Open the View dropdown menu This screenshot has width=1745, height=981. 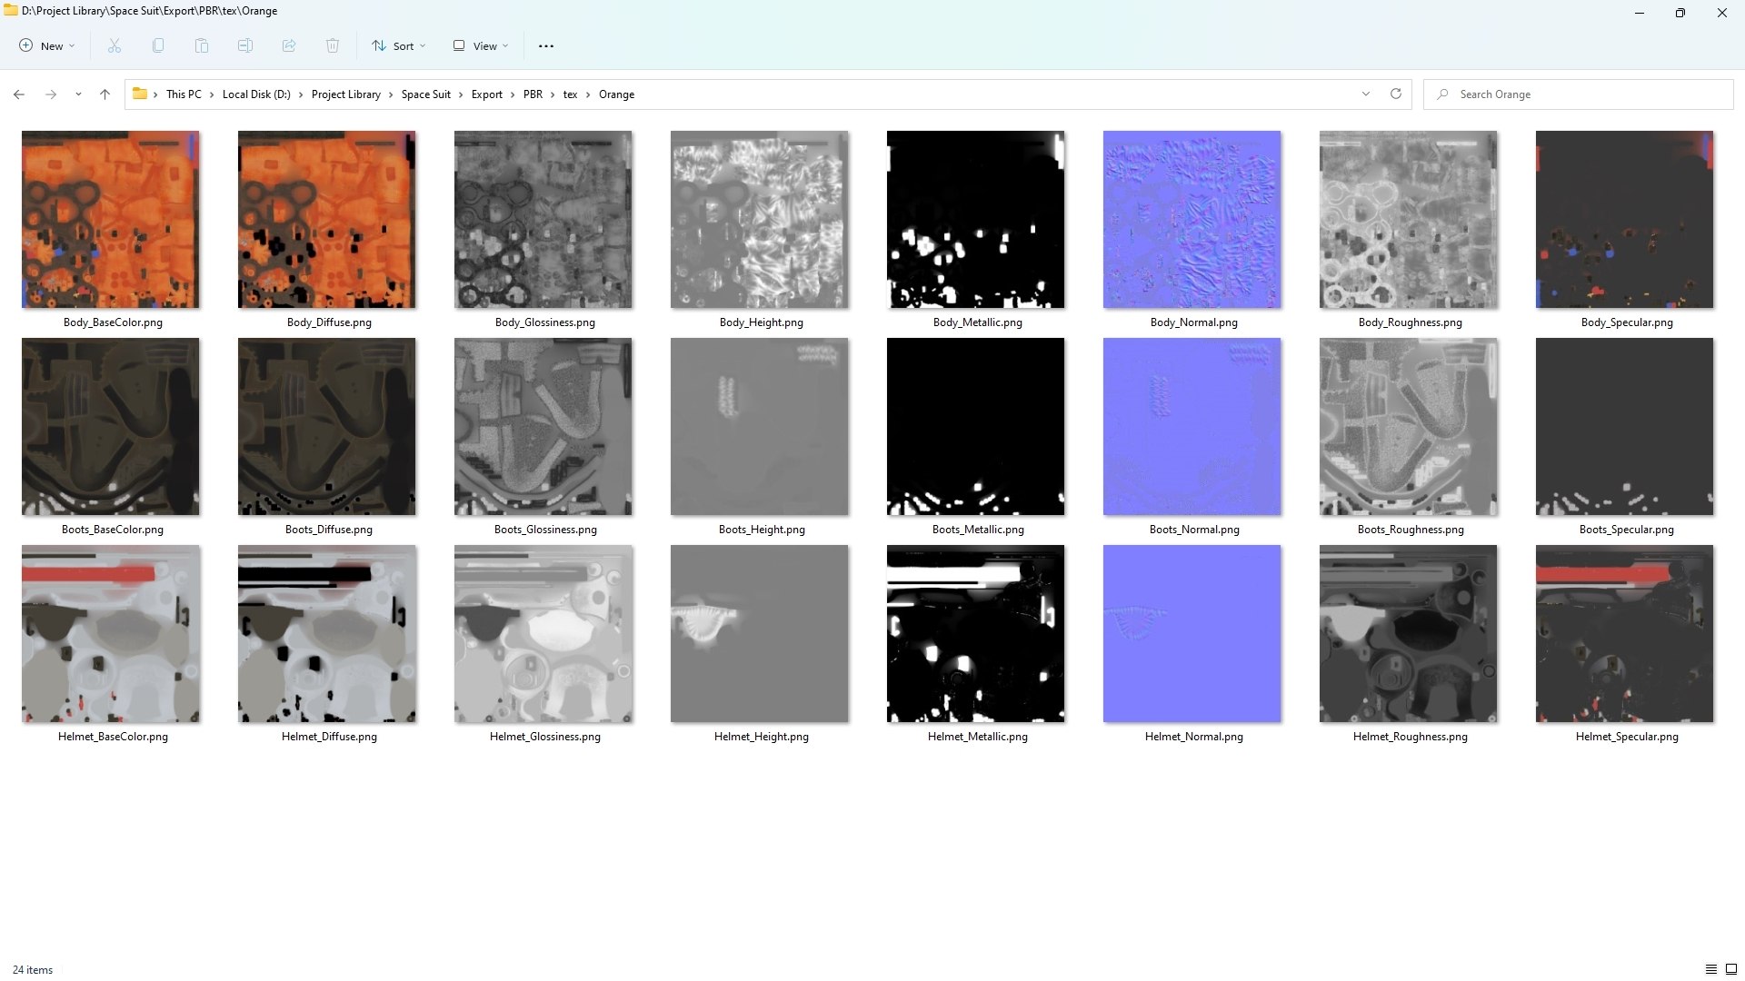(481, 45)
